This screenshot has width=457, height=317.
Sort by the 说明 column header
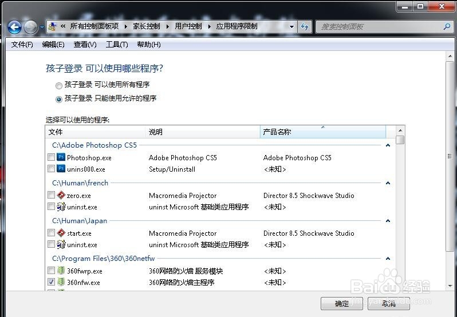click(x=203, y=132)
